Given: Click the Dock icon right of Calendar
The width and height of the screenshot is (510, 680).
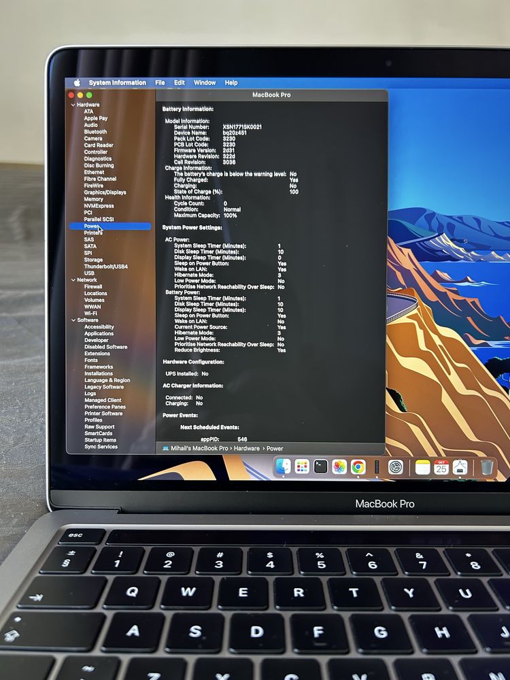Looking at the screenshot, I should coord(460,467).
